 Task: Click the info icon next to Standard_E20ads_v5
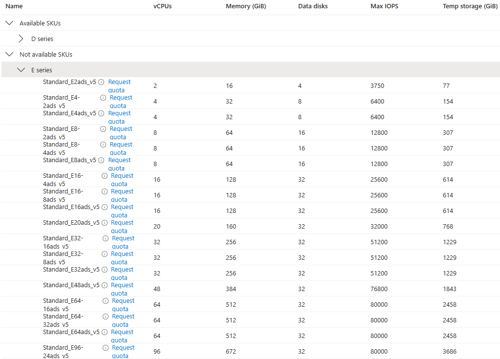click(x=104, y=223)
